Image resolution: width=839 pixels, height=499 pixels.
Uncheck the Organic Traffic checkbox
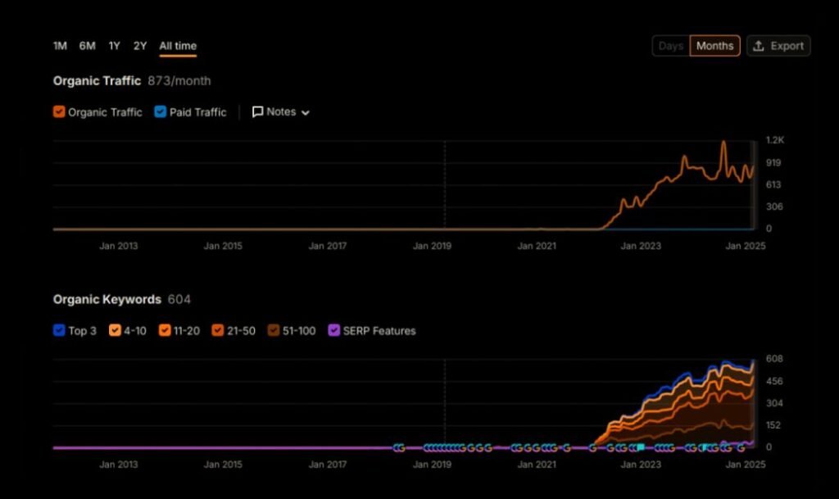(x=59, y=112)
